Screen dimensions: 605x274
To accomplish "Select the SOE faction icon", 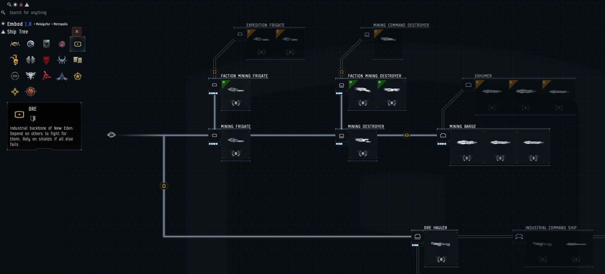I will 15,76.
